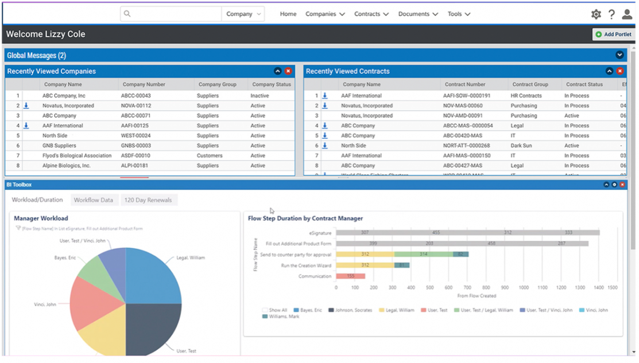Viewport: 639px width, 363px height.
Task: Collapse the Recently Viewed Contracts portlet
Action: click(x=609, y=71)
